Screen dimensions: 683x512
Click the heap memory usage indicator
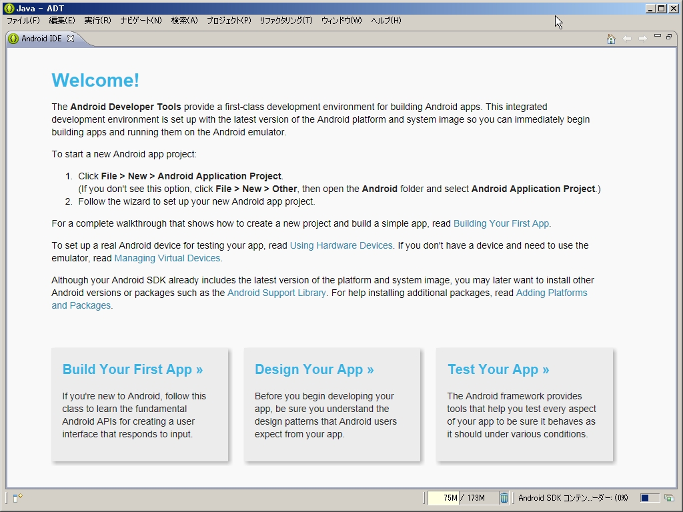pyautogui.click(x=464, y=497)
